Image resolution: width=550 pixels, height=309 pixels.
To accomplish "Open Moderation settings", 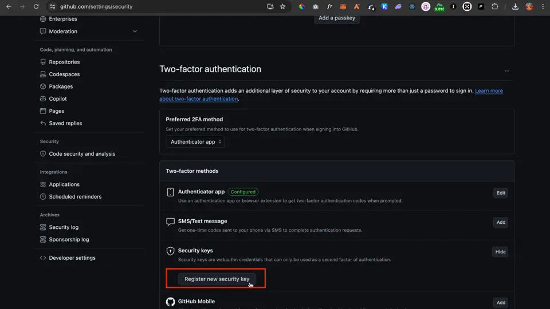I will pos(63,31).
